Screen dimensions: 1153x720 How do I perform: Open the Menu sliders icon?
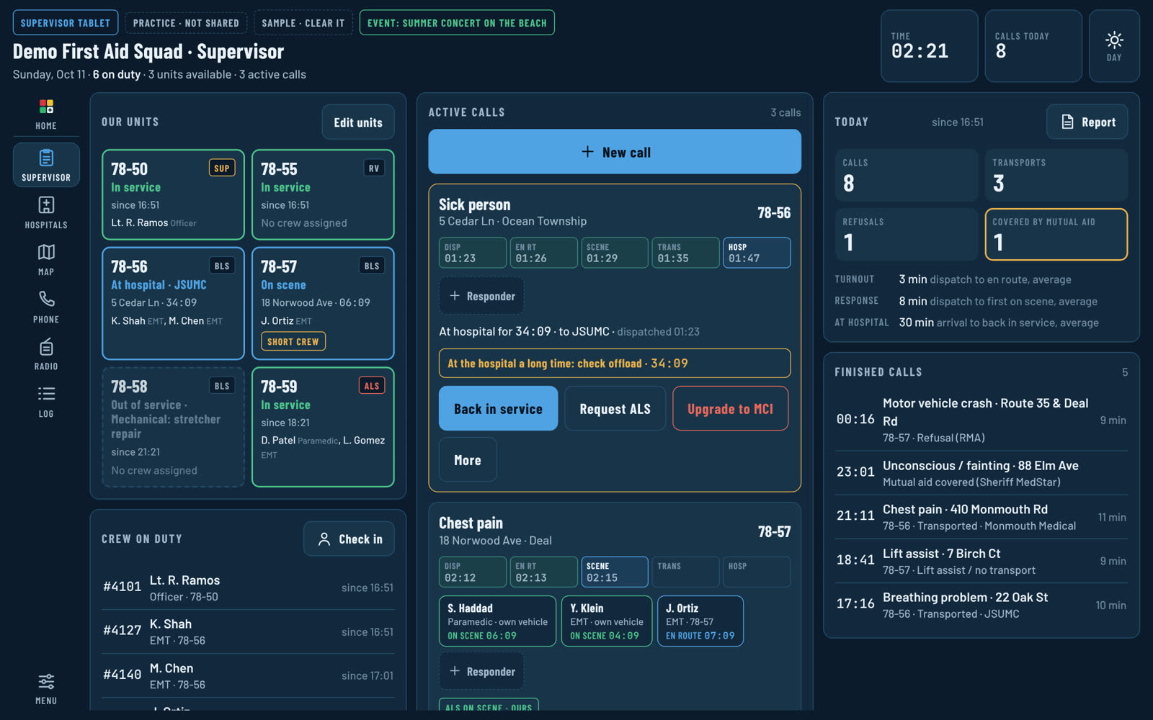click(46, 689)
